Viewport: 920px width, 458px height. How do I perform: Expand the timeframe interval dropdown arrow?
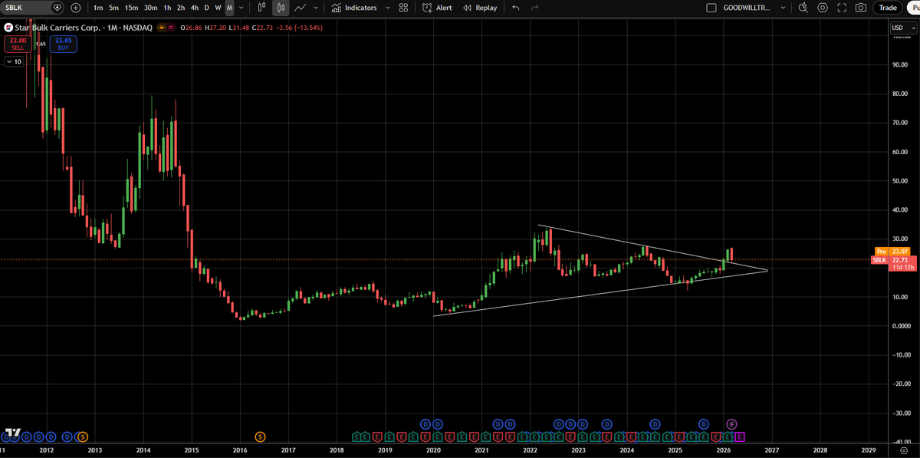point(242,8)
